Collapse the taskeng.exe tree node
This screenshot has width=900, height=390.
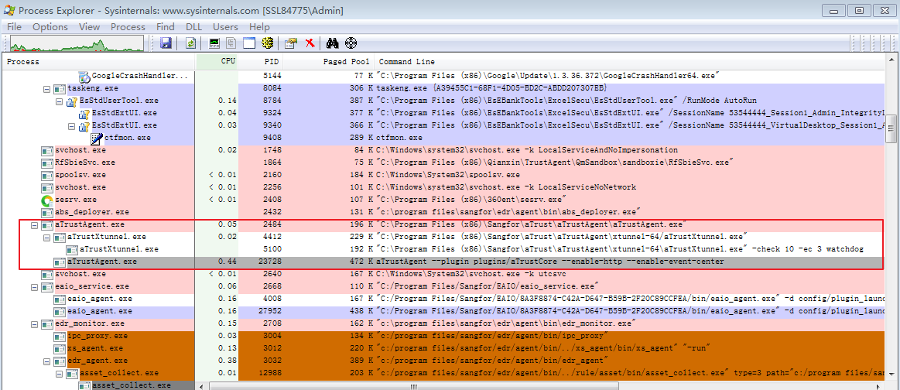[47, 89]
